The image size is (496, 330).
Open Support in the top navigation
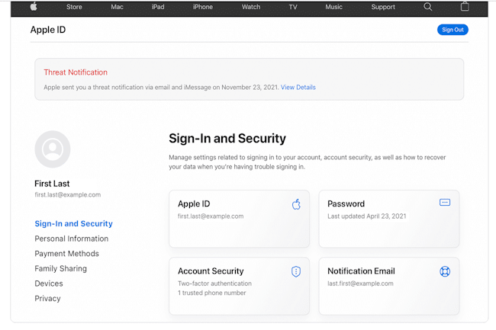point(383,7)
